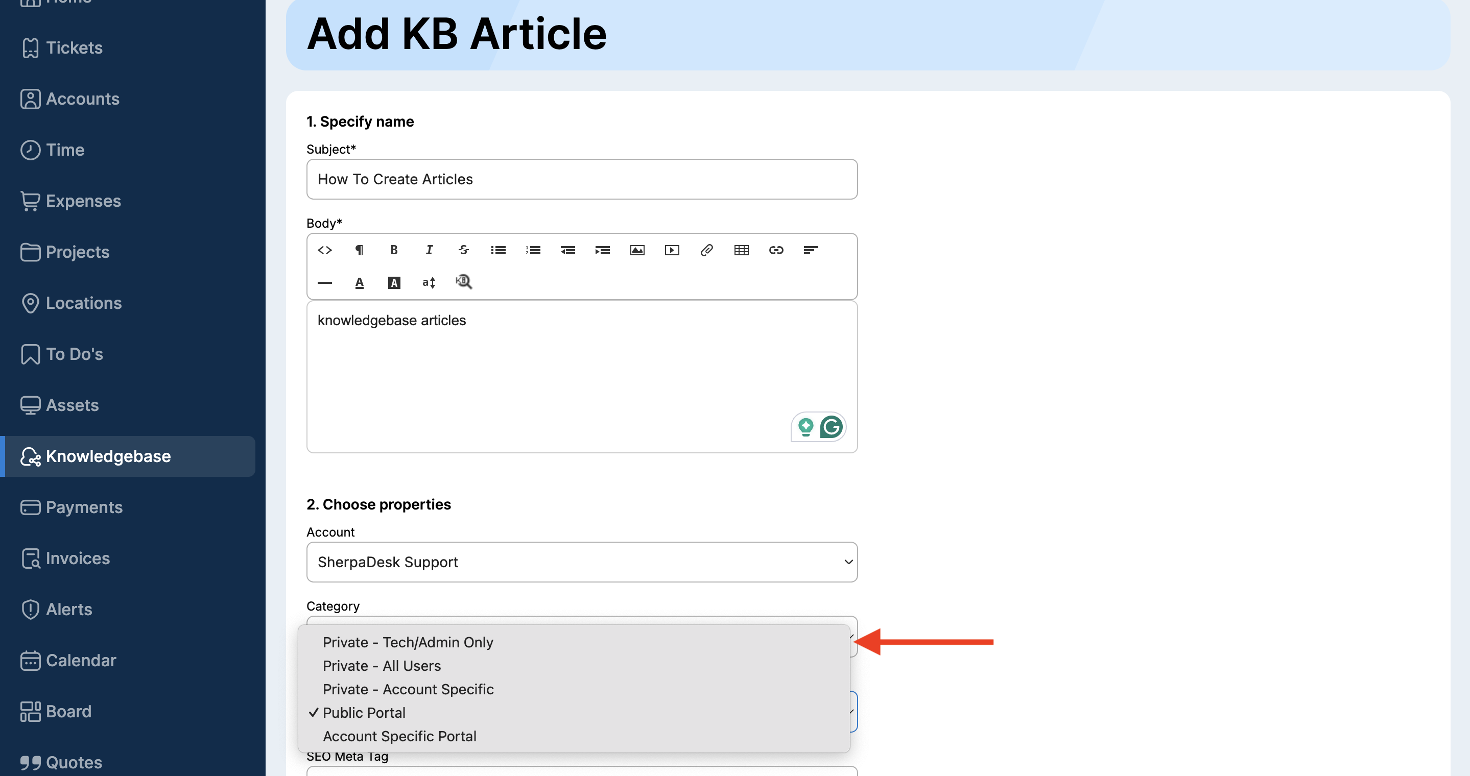Open the text background color tool

point(394,283)
